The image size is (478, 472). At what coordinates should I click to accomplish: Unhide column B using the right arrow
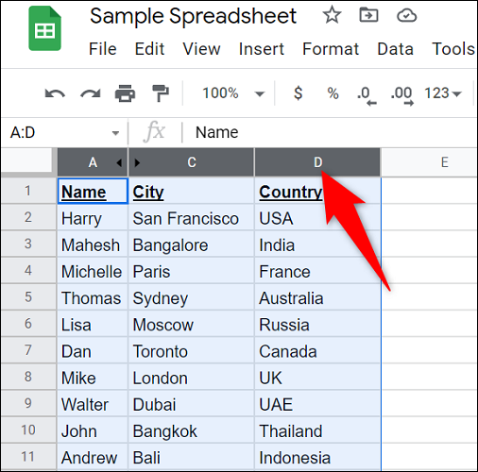pyautogui.click(x=137, y=162)
